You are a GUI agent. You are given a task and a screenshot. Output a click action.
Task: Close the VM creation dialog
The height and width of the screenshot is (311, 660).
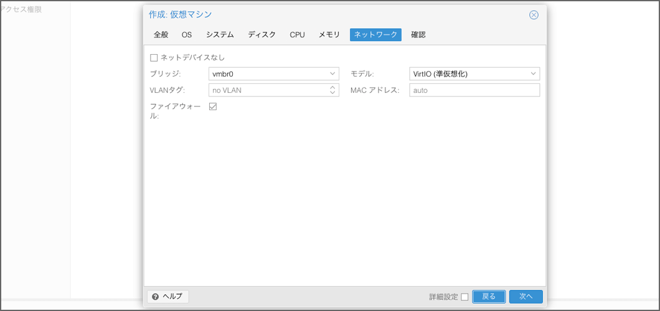(534, 15)
